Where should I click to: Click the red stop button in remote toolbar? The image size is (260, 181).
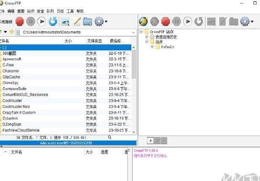[166, 22]
